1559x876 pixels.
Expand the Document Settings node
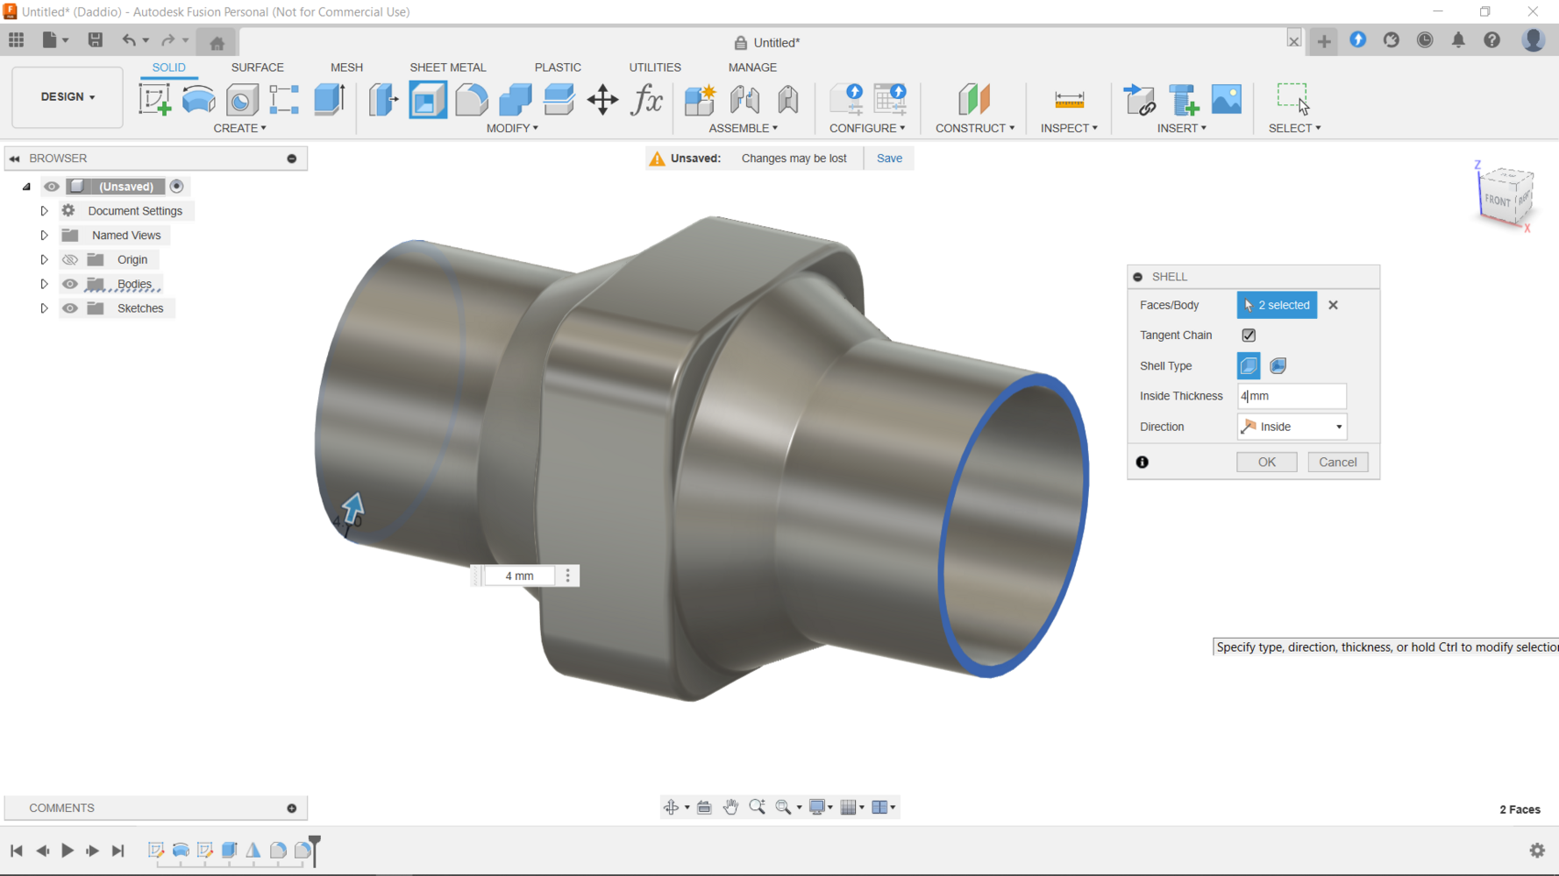(44, 211)
